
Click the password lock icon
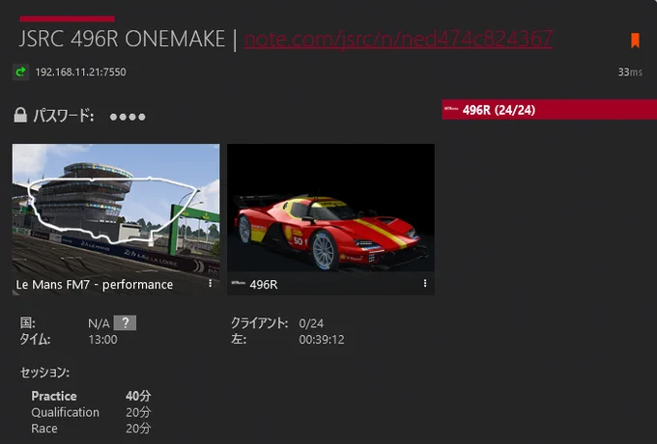pos(20,115)
